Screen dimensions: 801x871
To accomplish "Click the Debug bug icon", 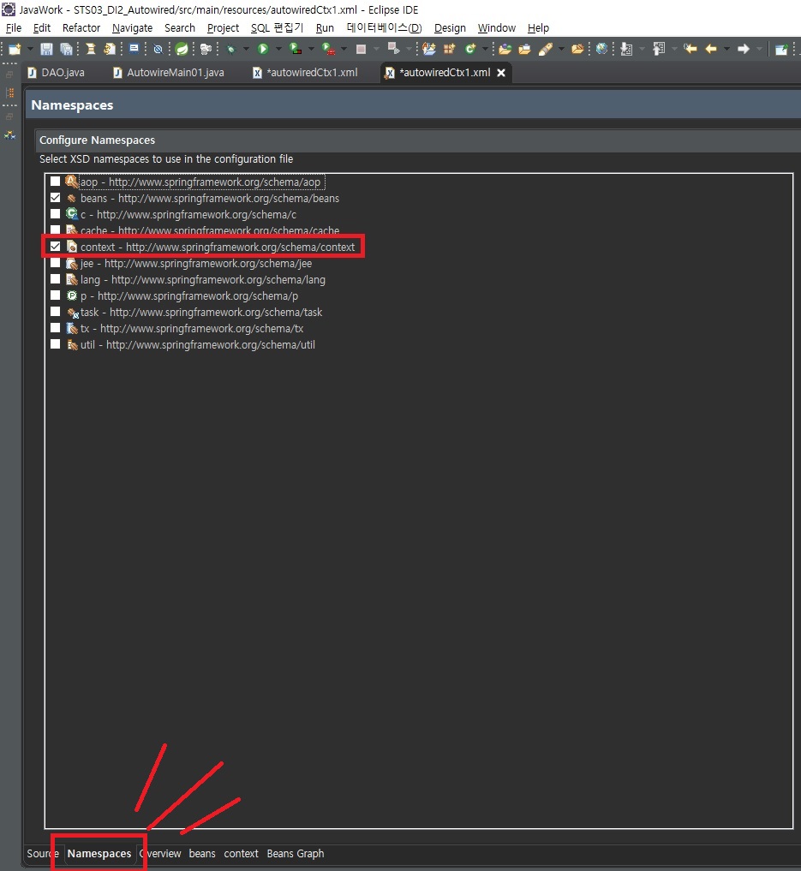I will 230,49.
